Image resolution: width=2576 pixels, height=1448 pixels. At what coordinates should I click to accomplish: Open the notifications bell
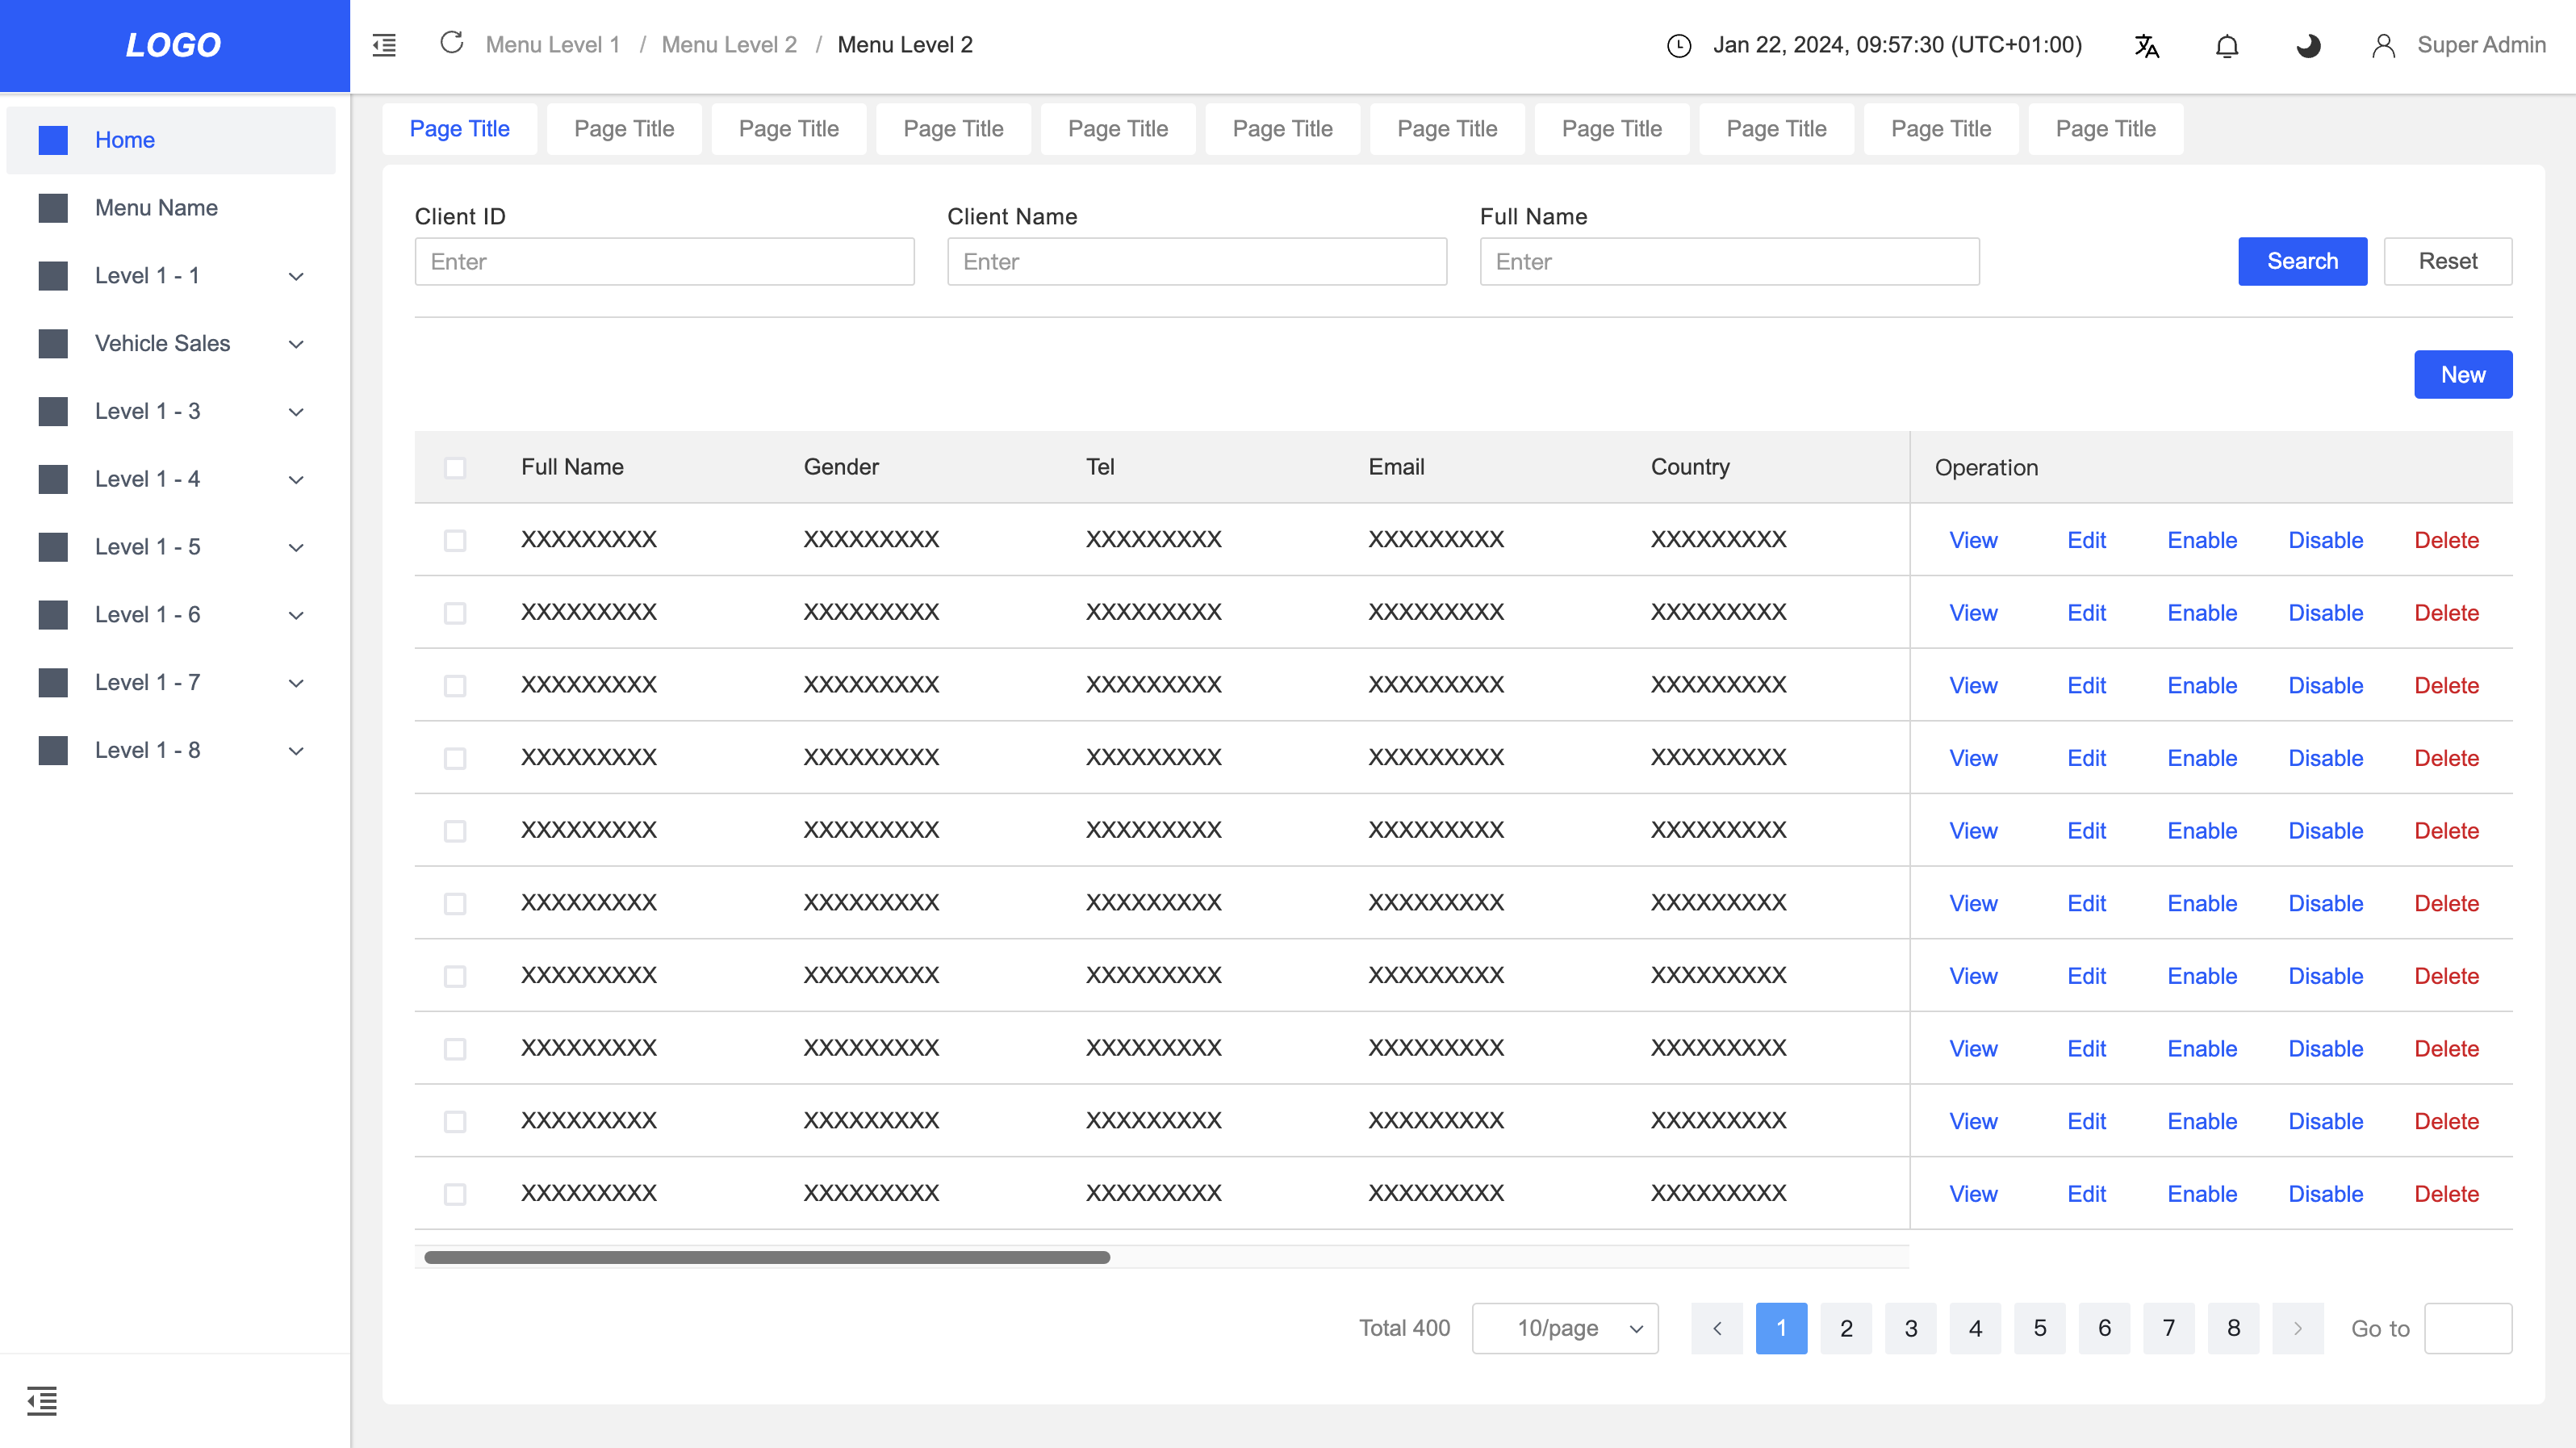tap(2227, 46)
